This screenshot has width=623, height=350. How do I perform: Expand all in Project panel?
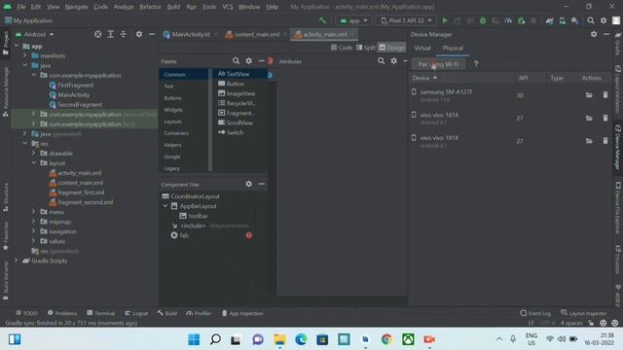tap(110, 34)
